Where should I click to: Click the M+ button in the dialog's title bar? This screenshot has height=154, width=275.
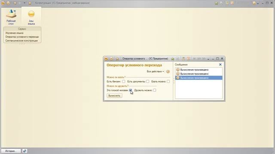(x=199, y=59)
